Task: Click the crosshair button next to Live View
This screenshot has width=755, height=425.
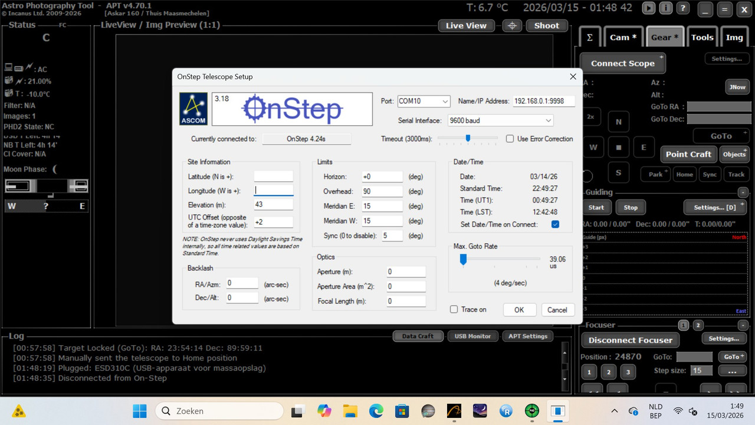Action: pos(512,25)
